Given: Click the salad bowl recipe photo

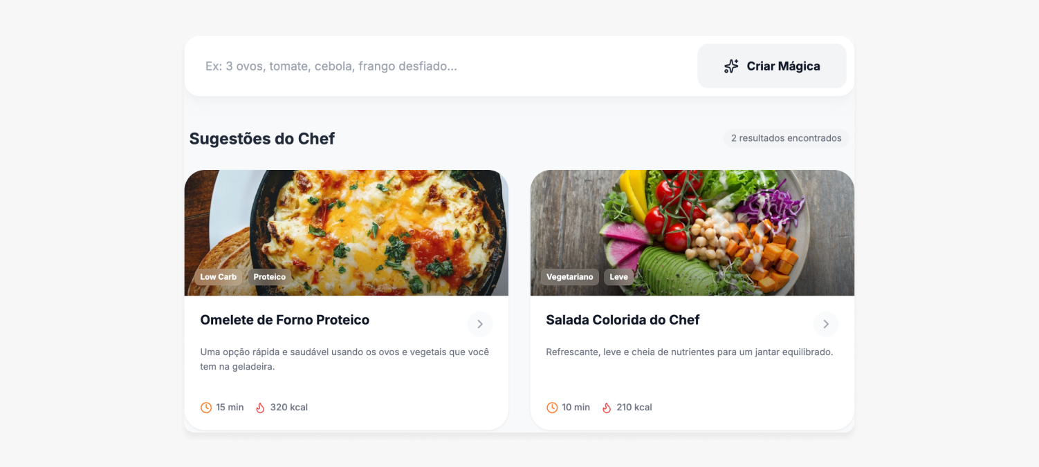Looking at the screenshot, I should [692, 232].
